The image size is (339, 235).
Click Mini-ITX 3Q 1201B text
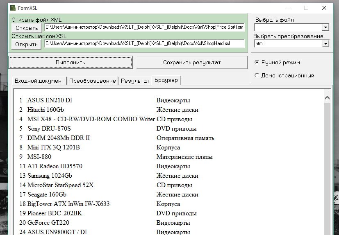click(x=54, y=147)
